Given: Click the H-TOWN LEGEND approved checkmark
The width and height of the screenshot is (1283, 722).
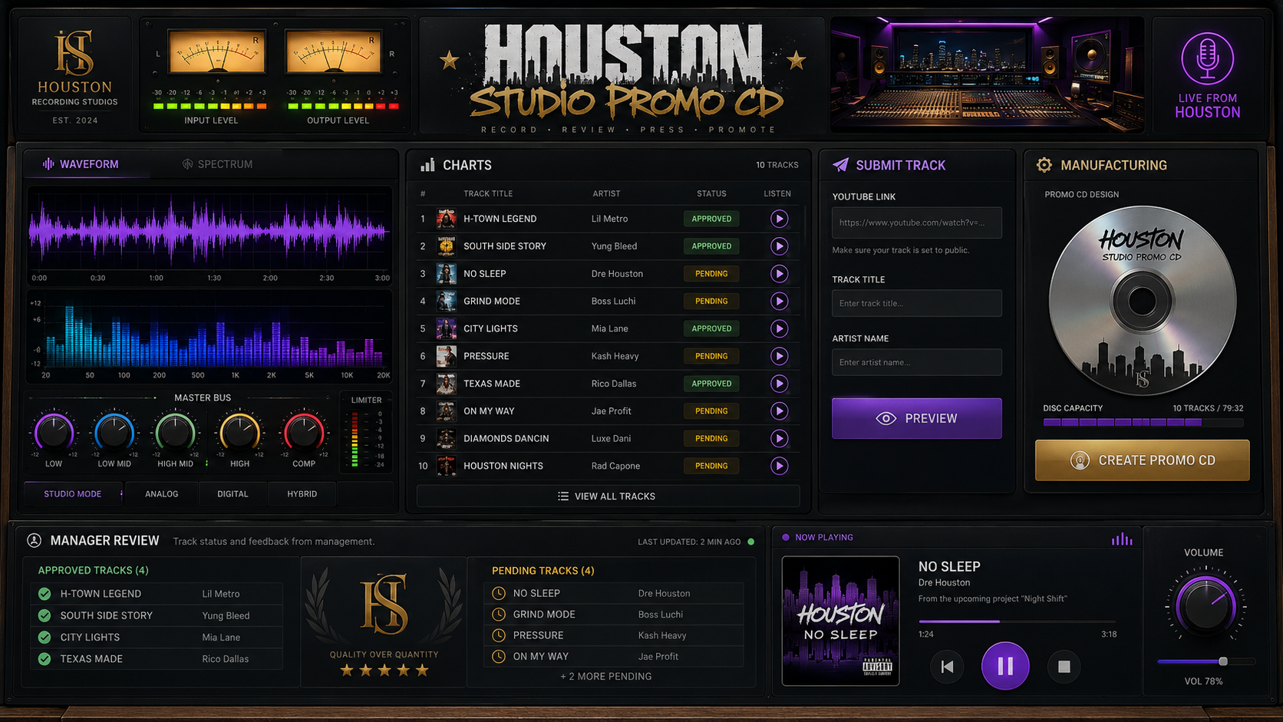Looking at the screenshot, I should (x=45, y=594).
